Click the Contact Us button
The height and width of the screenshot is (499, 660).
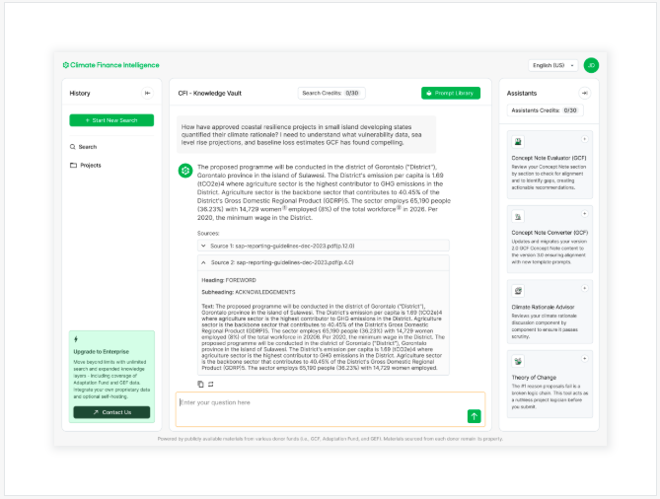[111, 412]
